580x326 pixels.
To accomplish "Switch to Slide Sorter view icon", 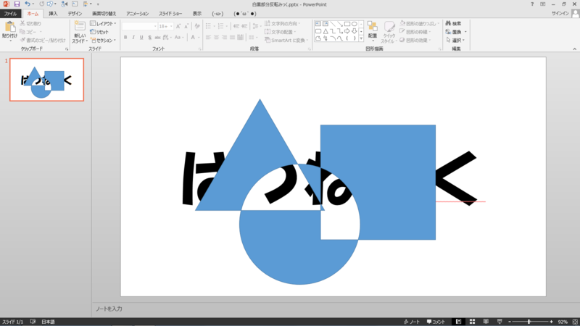I will (473, 322).
